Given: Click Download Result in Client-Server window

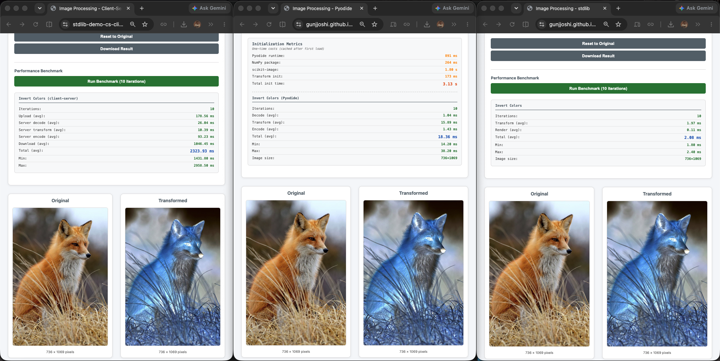Looking at the screenshot, I should pos(116,49).
